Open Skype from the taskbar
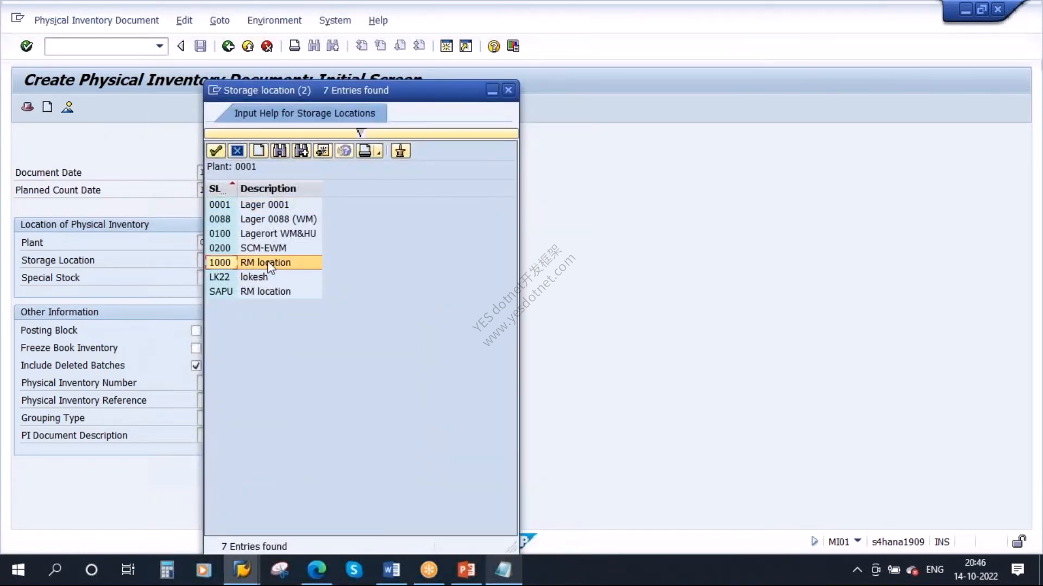This screenshot has height=586, width=1043. tap(354, 570)
